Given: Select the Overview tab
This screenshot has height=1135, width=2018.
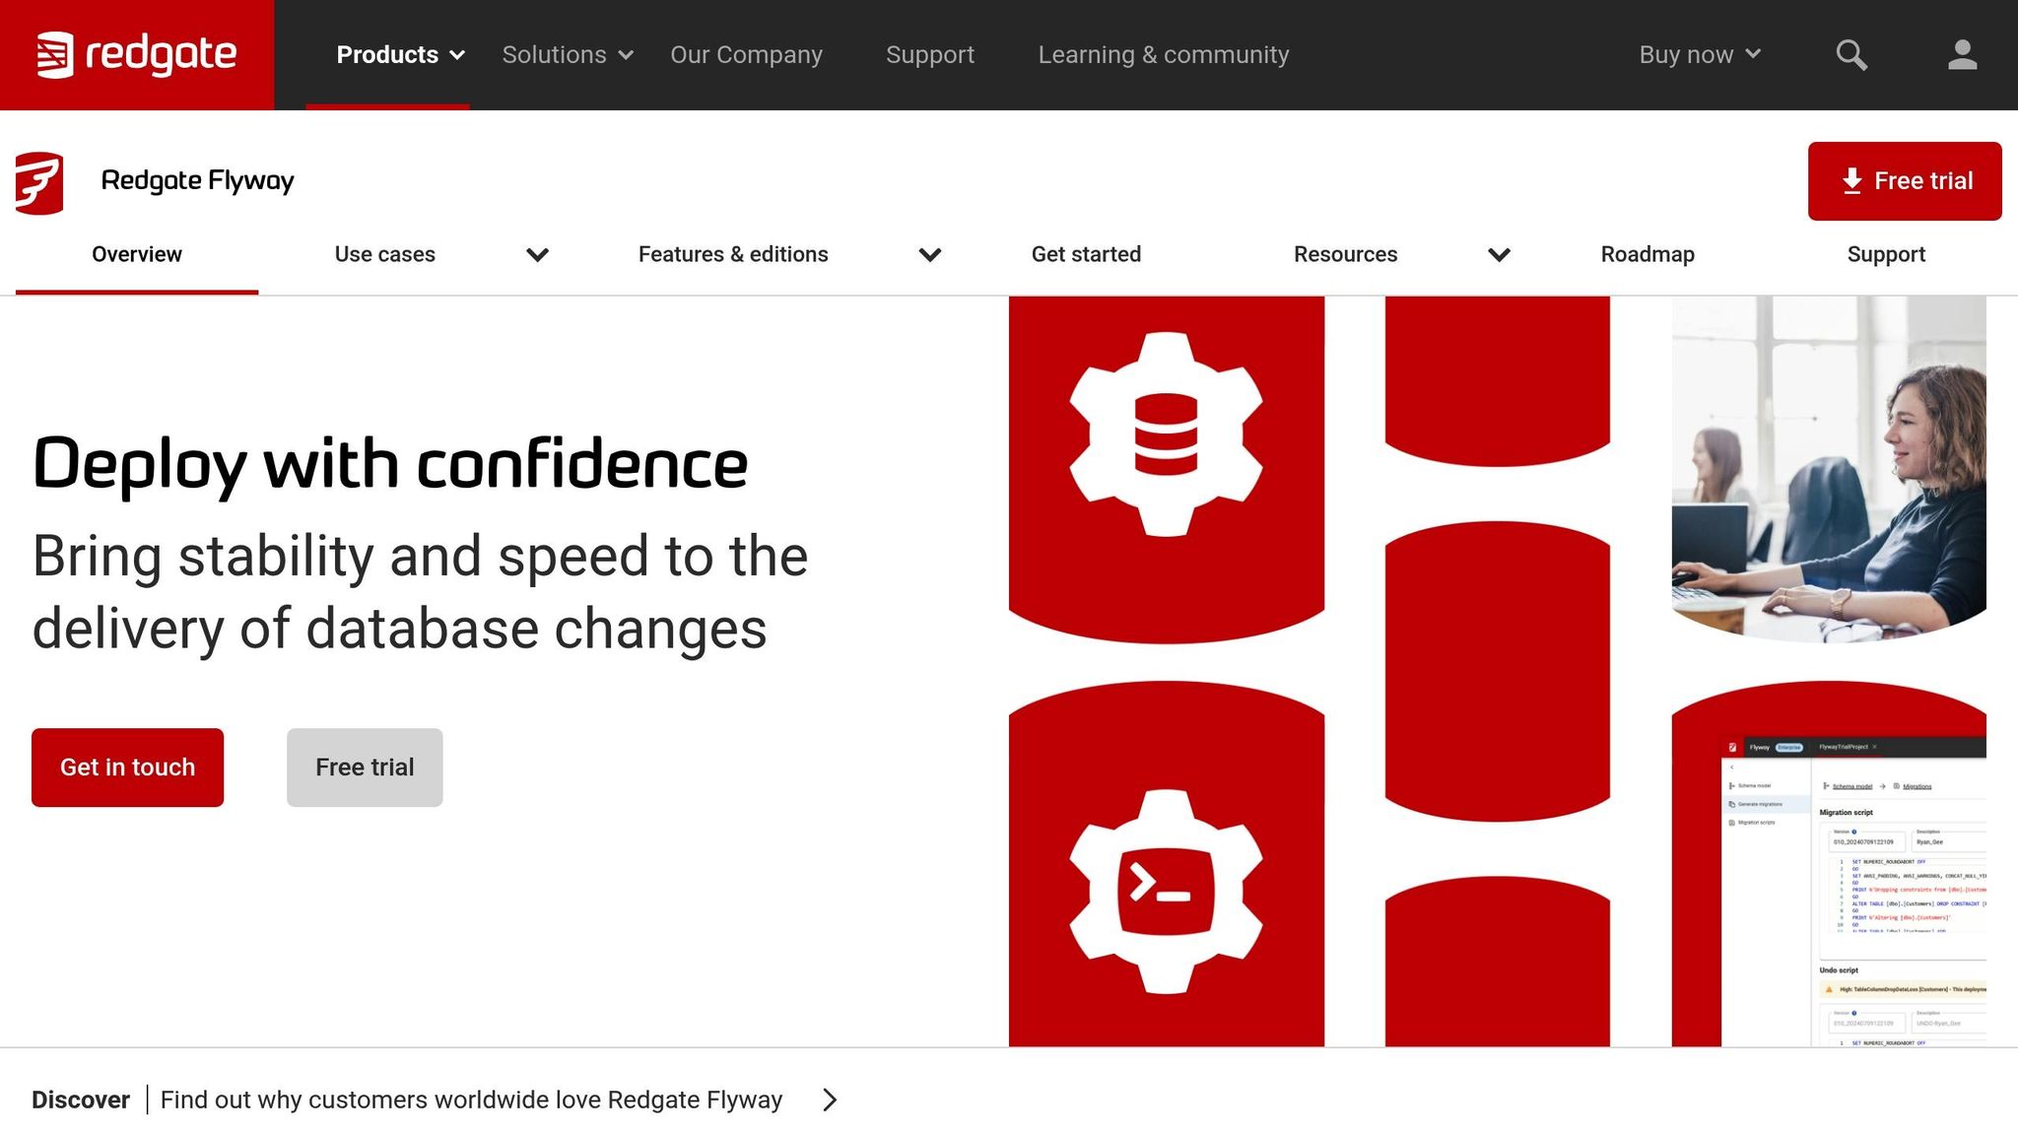Looking at the screenshot, I should [x=137, y=254].
